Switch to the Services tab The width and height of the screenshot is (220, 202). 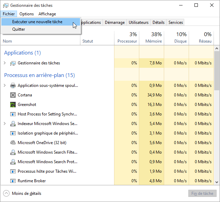[175, 22]
